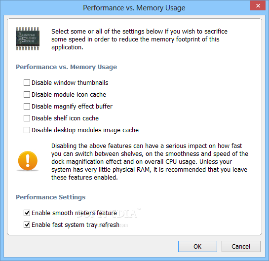Click the Performance vs. Memory Usage title bar
Screen dimensions: 269x261
click(x=134, y=8)
